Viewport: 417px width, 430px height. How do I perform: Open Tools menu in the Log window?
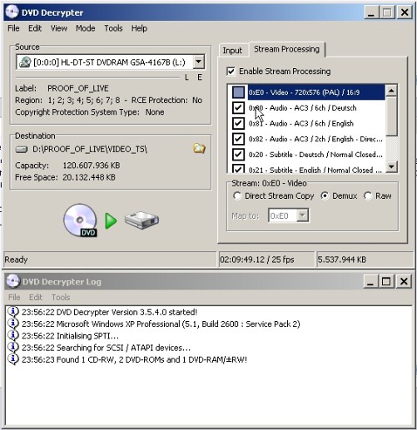click(x=61, y=297)
